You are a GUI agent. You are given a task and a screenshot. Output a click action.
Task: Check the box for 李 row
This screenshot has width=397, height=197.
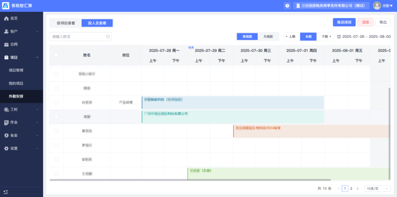56,117
